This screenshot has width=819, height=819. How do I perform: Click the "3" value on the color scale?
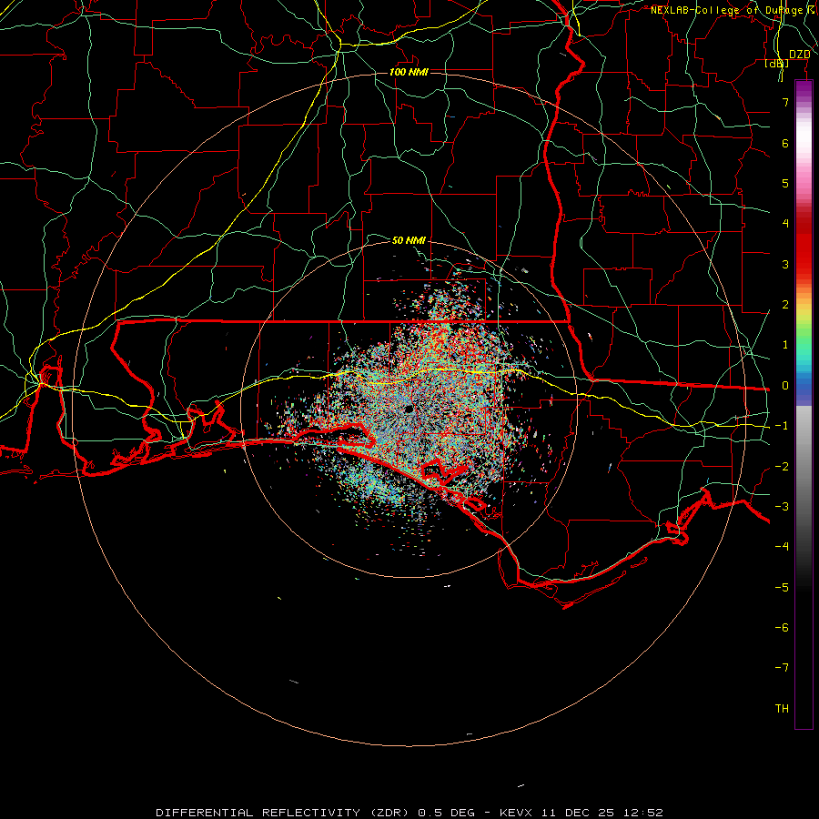click(785, 264)
